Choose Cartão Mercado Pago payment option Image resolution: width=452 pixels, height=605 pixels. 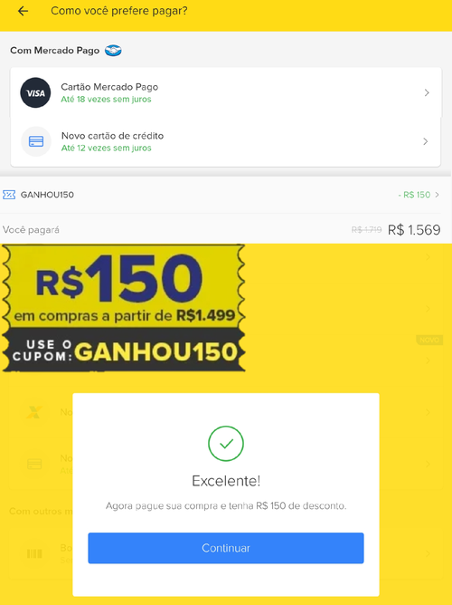[x=226, y=92]
